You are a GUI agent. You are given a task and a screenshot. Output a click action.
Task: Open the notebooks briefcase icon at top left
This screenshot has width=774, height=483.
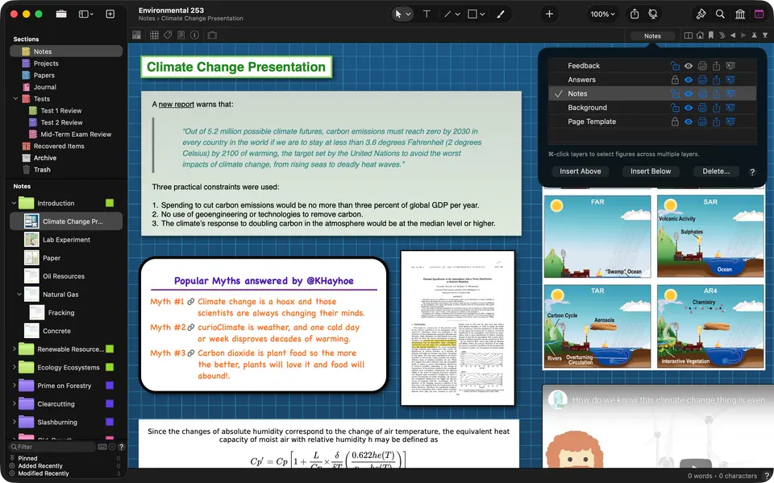coord(61,14)
